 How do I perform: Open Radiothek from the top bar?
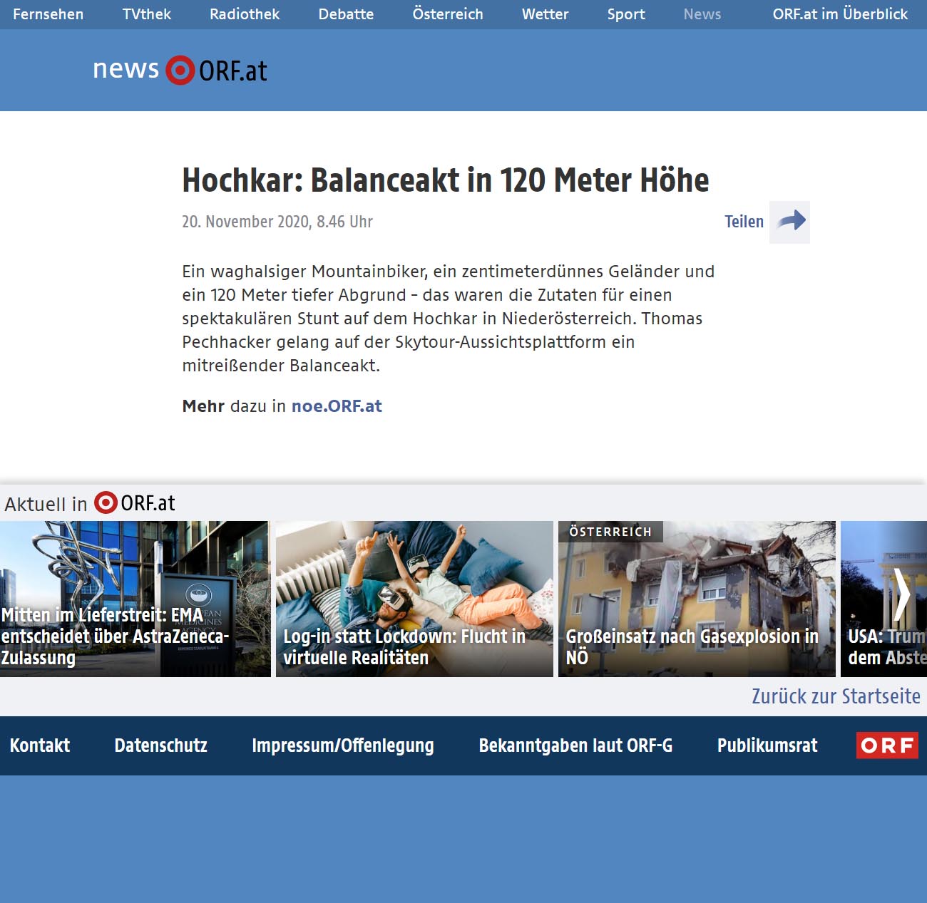(x=245, y=14)
